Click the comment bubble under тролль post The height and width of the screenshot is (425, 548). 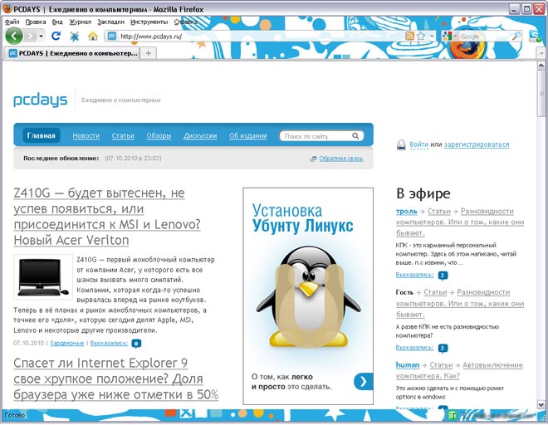tap(443, 276)
